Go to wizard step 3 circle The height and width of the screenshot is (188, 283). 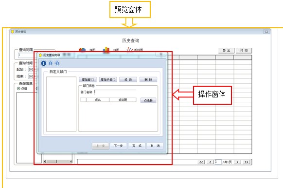(57, 63)
